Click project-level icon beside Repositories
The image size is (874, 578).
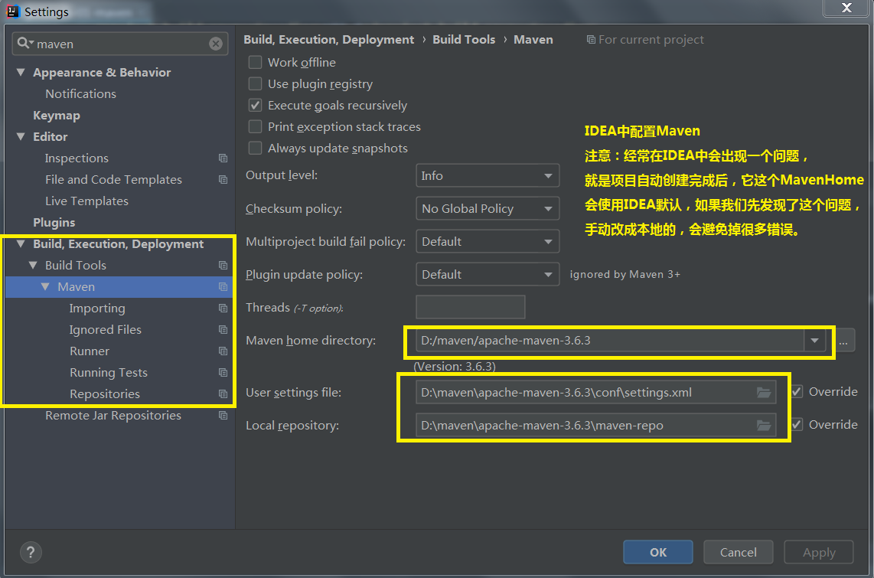(x=223, y=394)
